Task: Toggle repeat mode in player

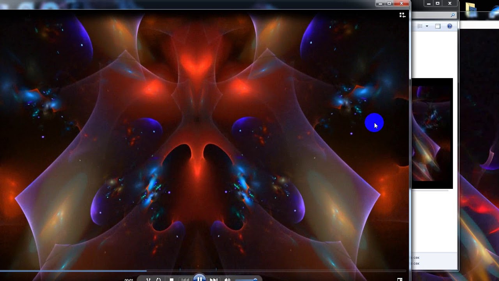Action: point(159,280)
